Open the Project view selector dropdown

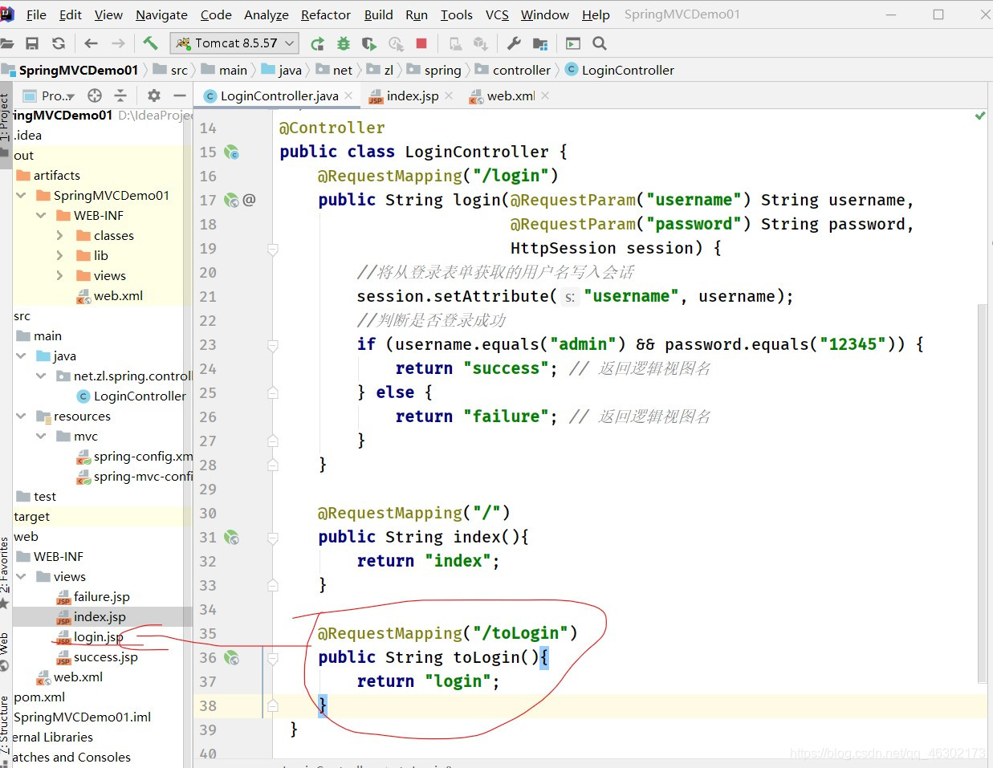(50, 95)
